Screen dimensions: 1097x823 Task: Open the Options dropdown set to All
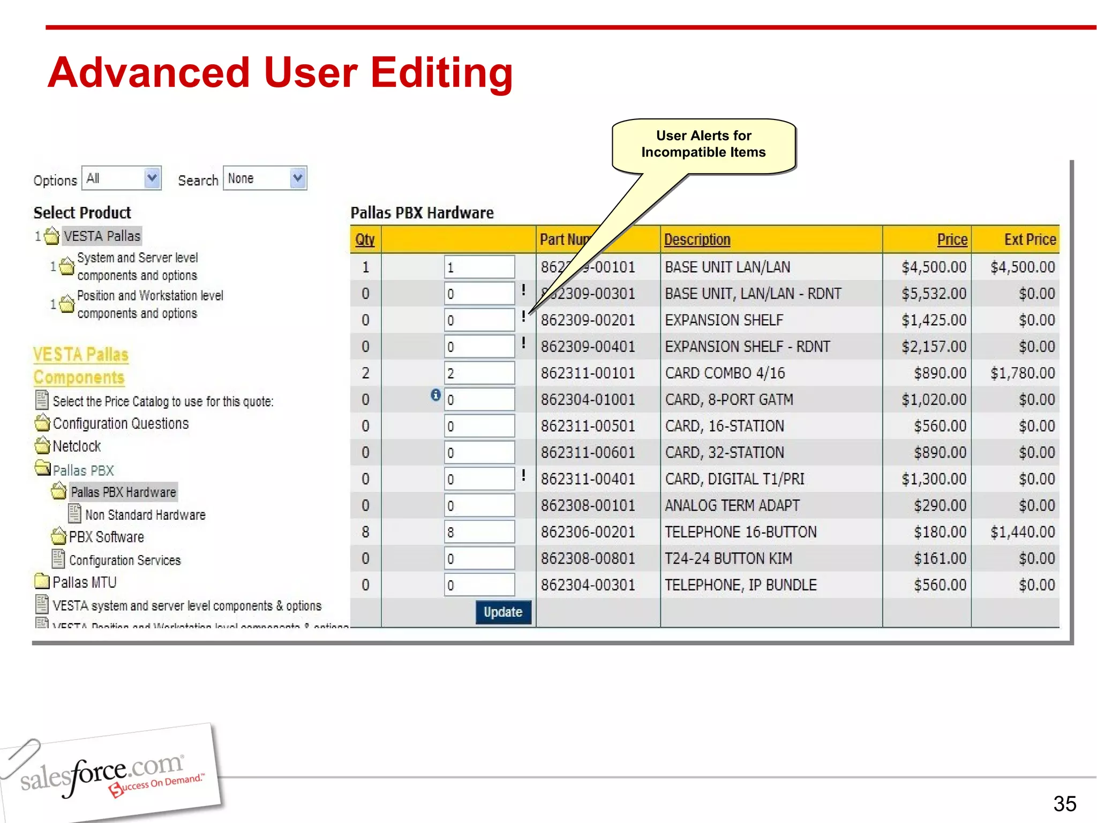point(122,178)
